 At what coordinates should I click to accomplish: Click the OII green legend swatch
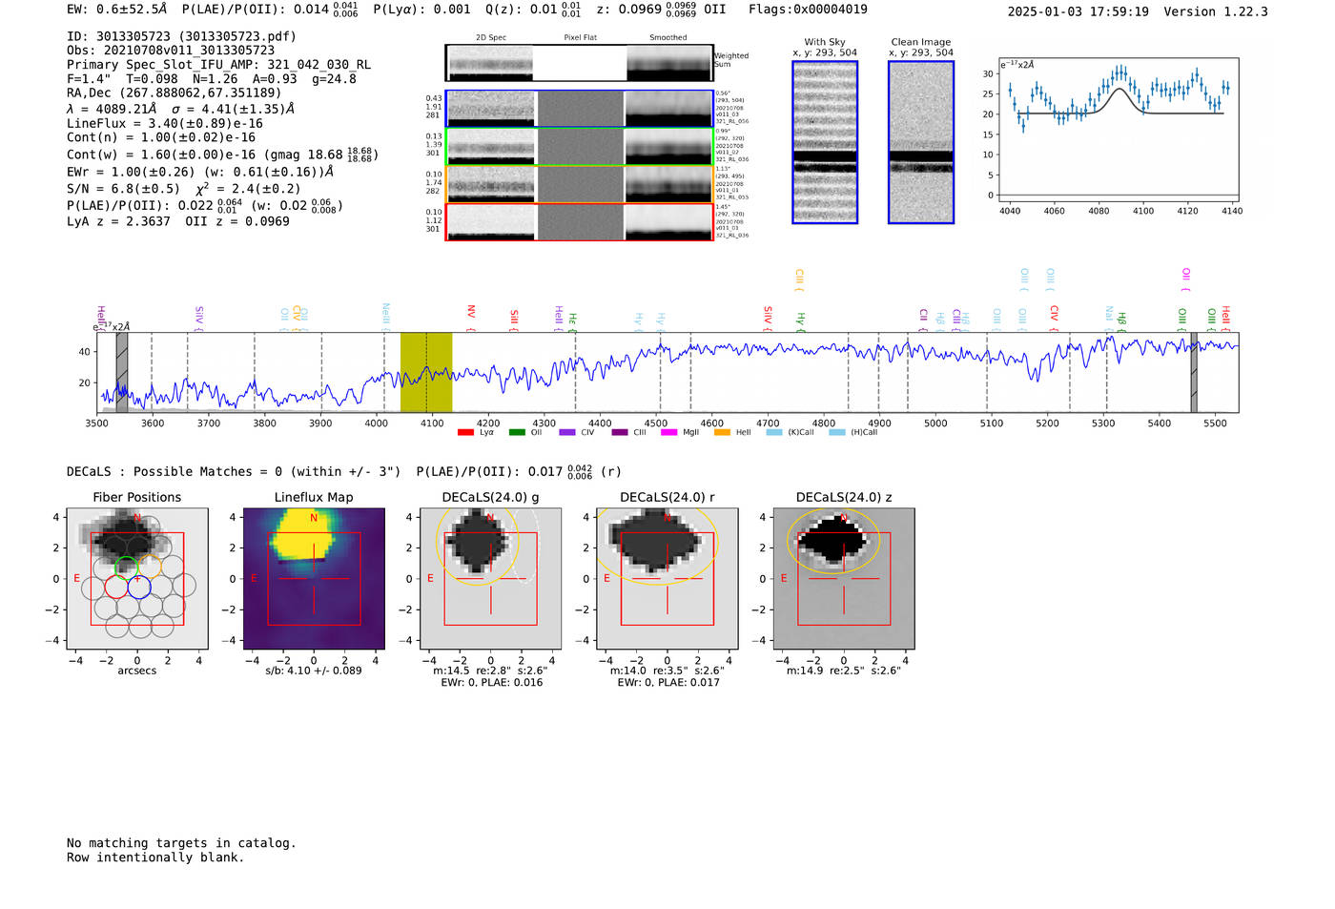(x=517, y=432)
